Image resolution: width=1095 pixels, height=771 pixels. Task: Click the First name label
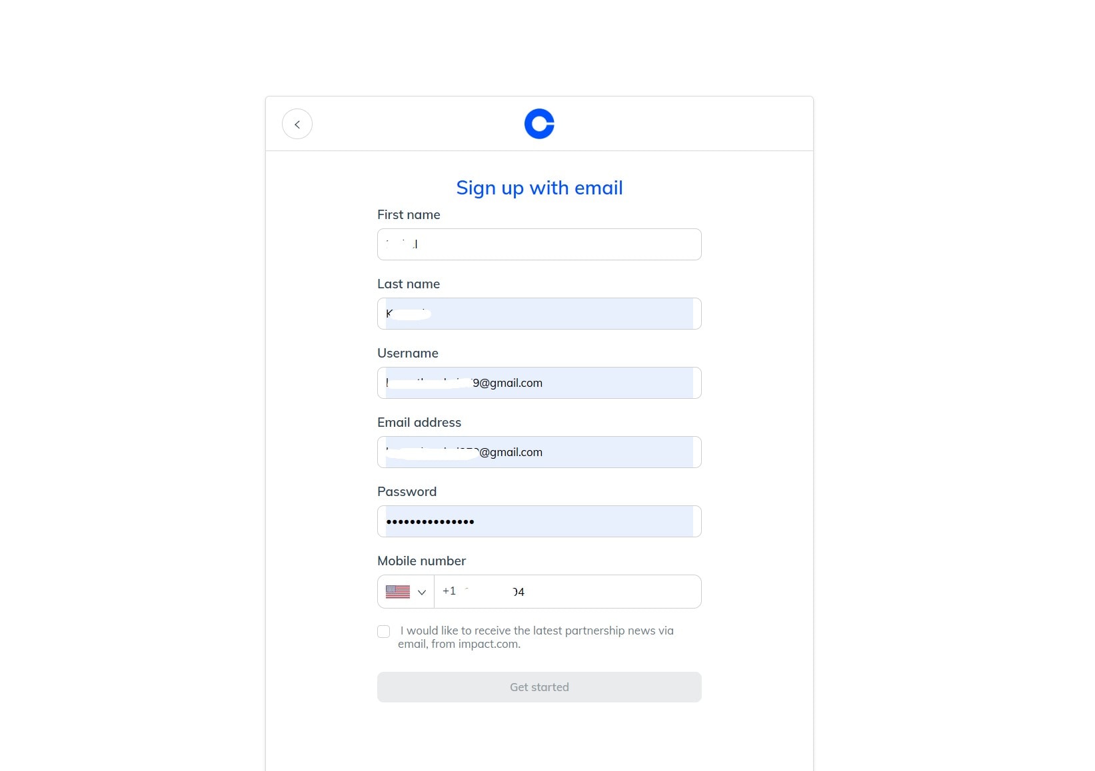coord(408,214)
